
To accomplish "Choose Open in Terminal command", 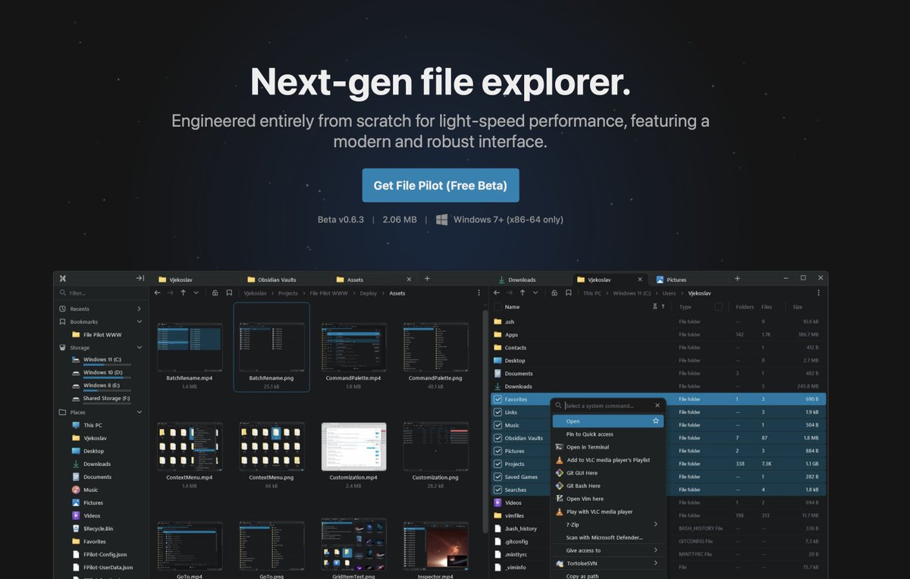I will tap(608, 447).
